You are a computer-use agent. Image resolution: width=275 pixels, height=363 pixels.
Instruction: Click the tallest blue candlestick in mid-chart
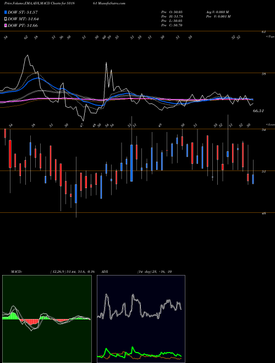pos(131,163)
